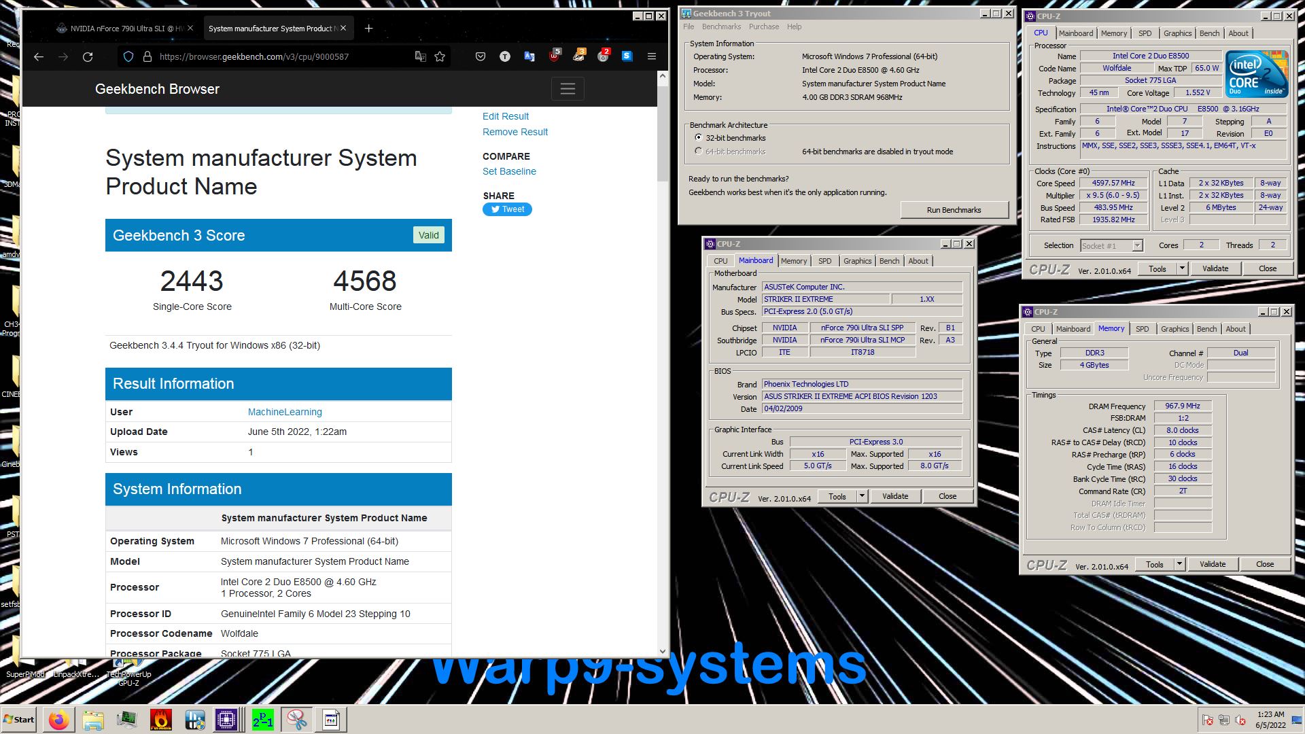
Task: Launch Firefox from the taskbar
Action: (x=58, y=720)
